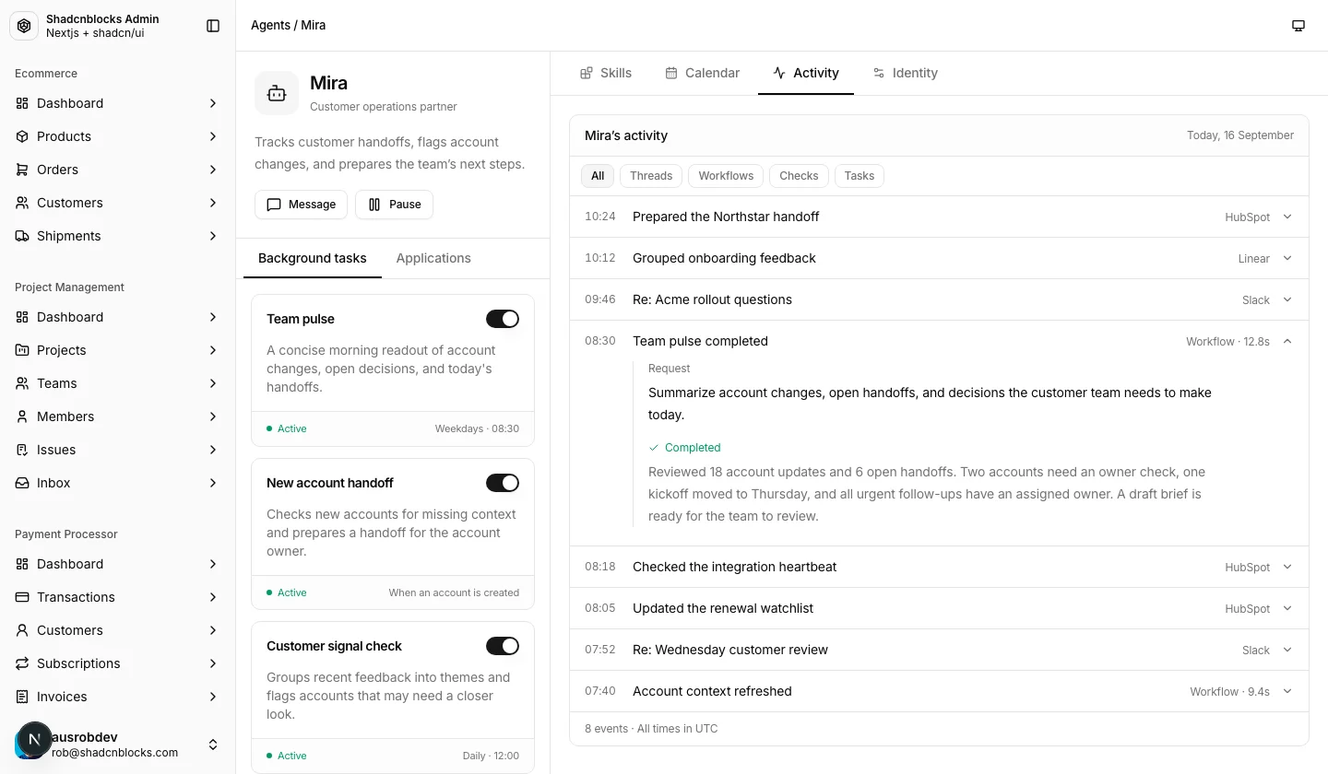
Task: Expand the Account context refreshed row
Action: pyautogui.click(x=939, y=691)
